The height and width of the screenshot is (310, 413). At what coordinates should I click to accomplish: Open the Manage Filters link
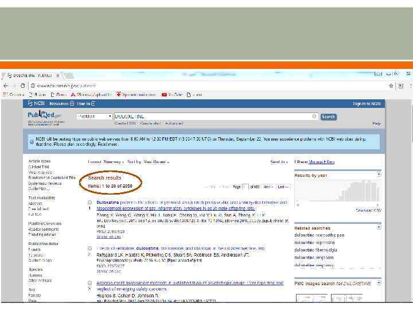click(321, 162)
